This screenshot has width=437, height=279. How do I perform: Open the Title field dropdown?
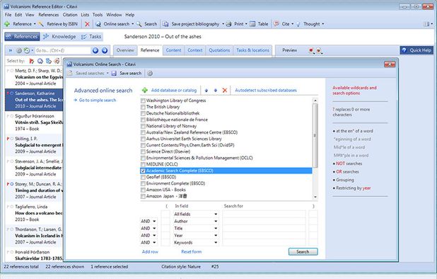pos(216,229)
